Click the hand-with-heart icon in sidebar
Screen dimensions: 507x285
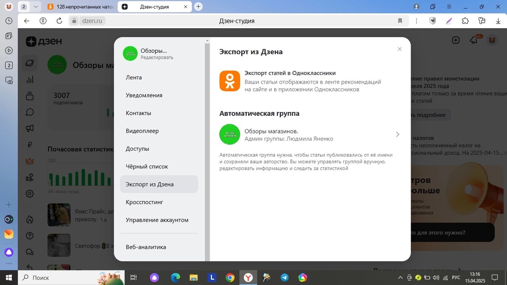(x=30, y=177)
